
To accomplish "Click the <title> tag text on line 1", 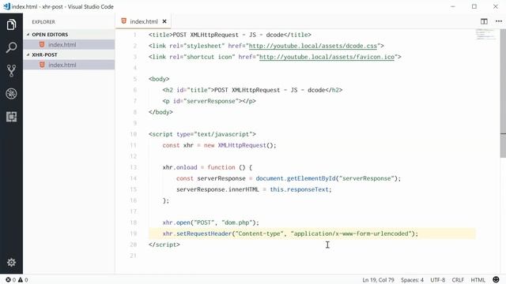I will (230, 35).
